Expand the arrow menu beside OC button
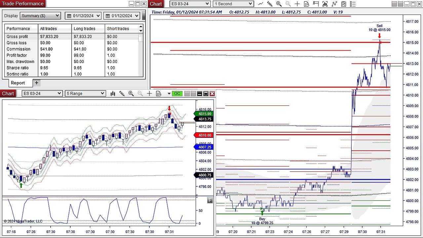This screenshot has width=423, height=238. (x=169, y=94)
